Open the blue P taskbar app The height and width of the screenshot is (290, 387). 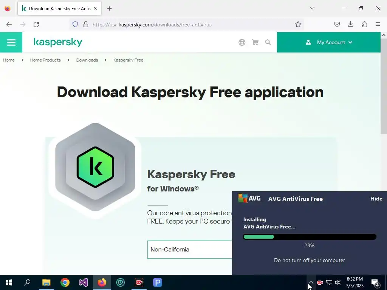158,282
